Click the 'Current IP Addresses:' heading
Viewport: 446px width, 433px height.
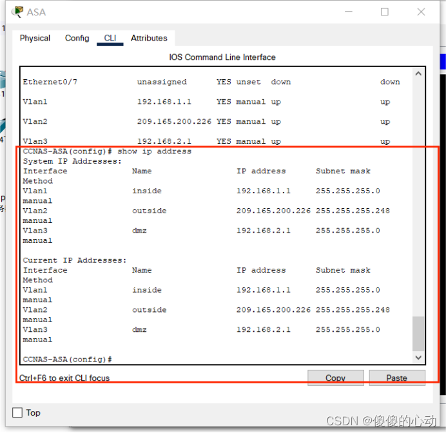(x=75, y=260)
